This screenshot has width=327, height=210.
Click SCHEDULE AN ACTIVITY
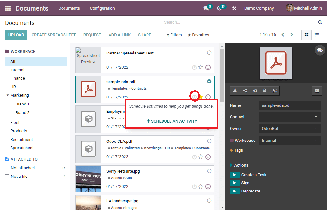(172, 121)
